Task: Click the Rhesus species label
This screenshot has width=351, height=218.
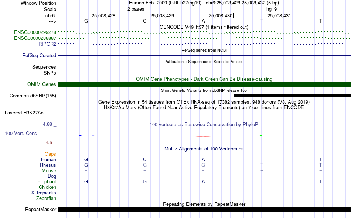Action: 48,165
